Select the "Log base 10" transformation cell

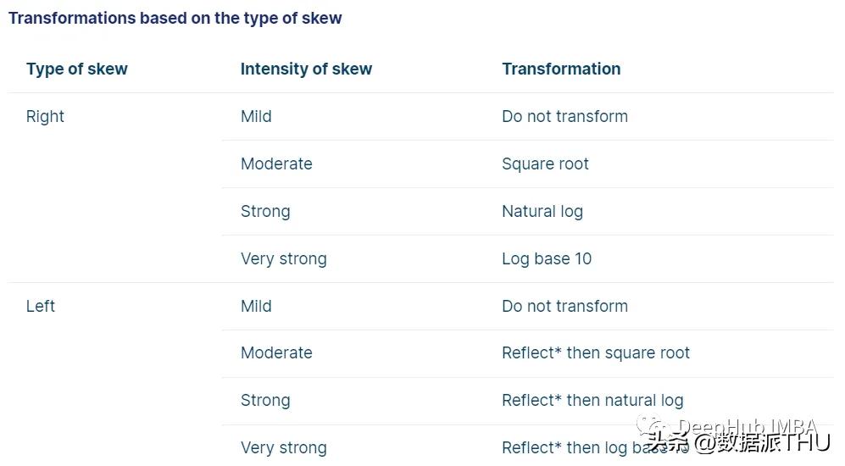(x=547, y=259)
